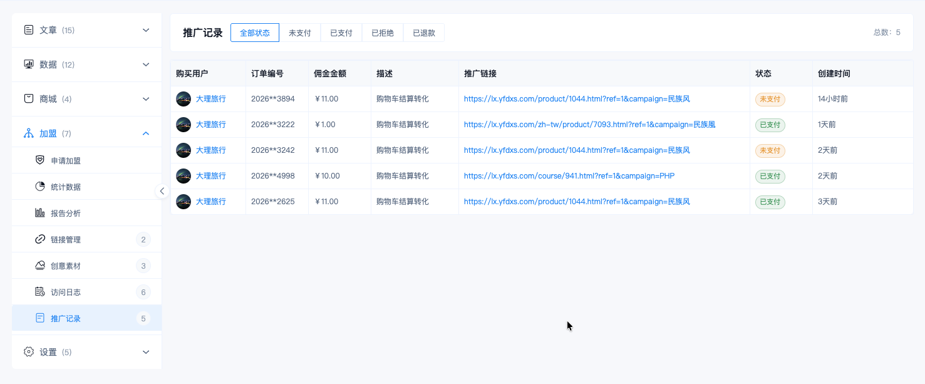Screen dimensions: 925x384
Task: Switch to the 已支付 status tab
Action: coord(341,33)
